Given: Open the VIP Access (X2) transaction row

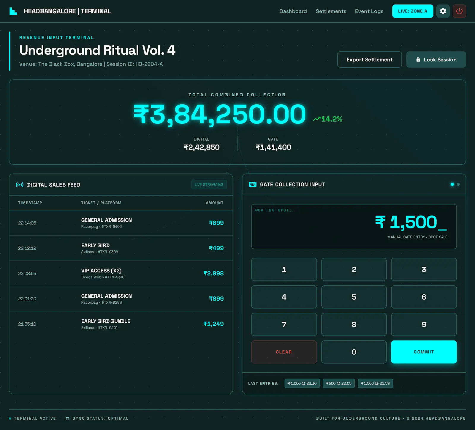Looking at the screenshot, I should (121, 274).
